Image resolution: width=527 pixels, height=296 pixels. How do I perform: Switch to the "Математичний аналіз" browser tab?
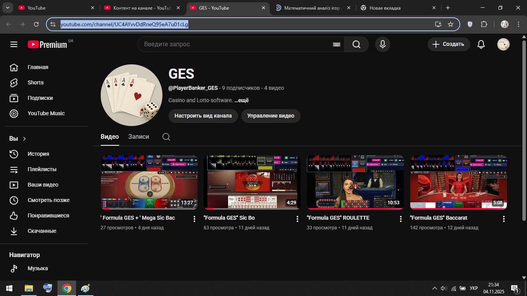pyautogui.click(x=312, y=8)
